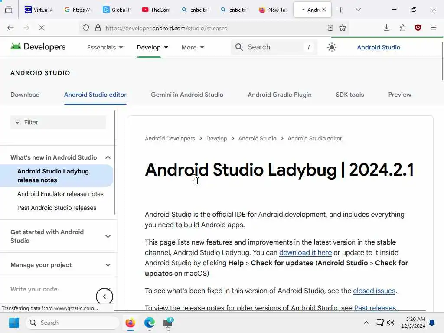Switch to the Global P browser tab
Image resolution: width=444 pixels, height=333 pixels.
[x=117, y=10]
